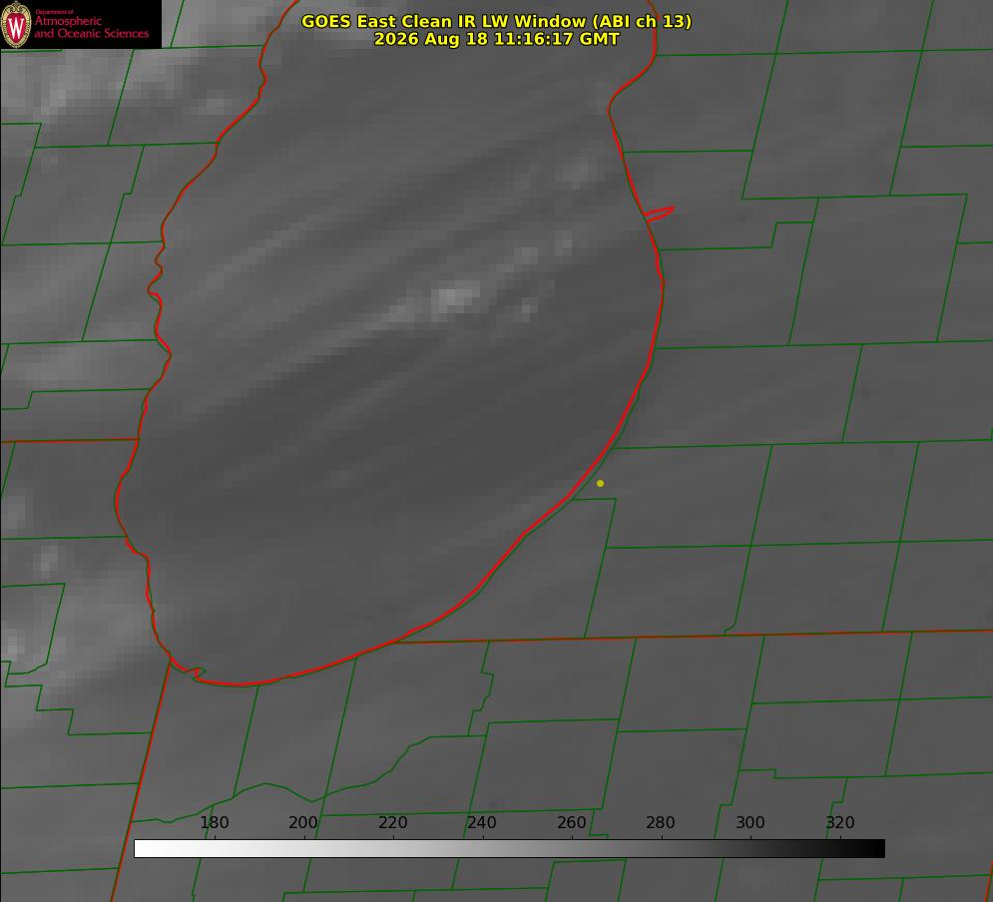
Task: Click the mid-gray center of the temperature colorbar
Action: click(509, 849)
